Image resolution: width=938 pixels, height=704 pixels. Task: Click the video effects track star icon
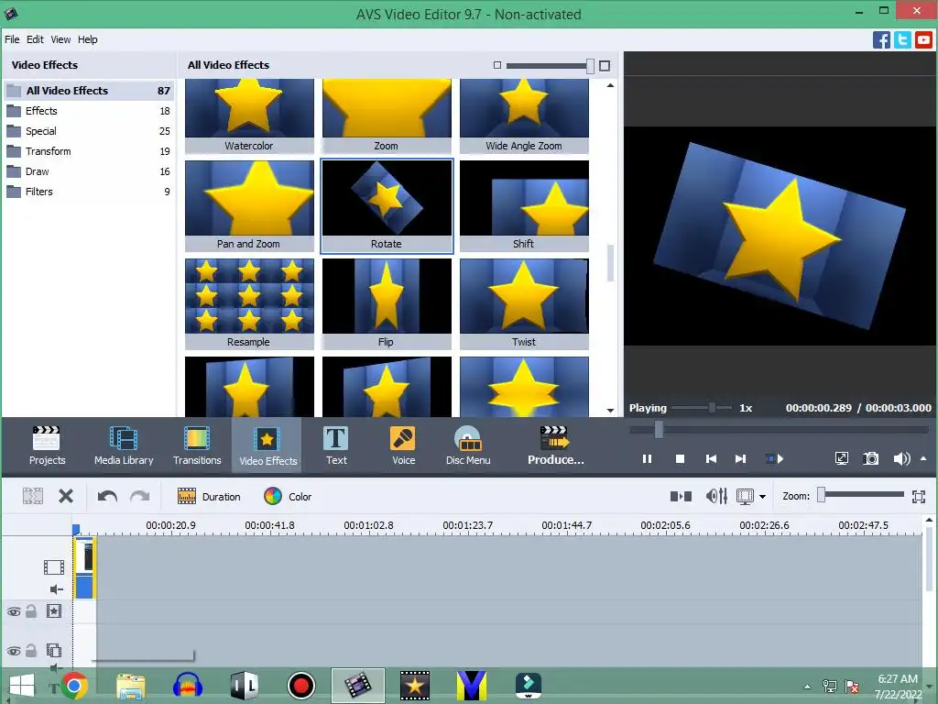[x=54, y=611]
